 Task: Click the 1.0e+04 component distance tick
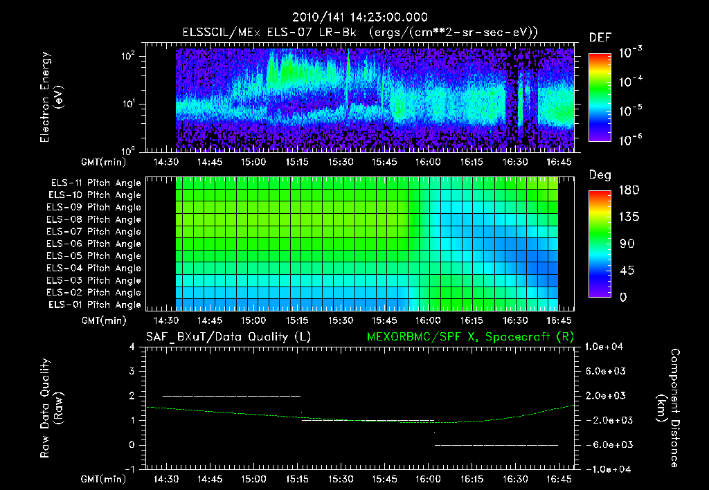[x=604, y=347]
